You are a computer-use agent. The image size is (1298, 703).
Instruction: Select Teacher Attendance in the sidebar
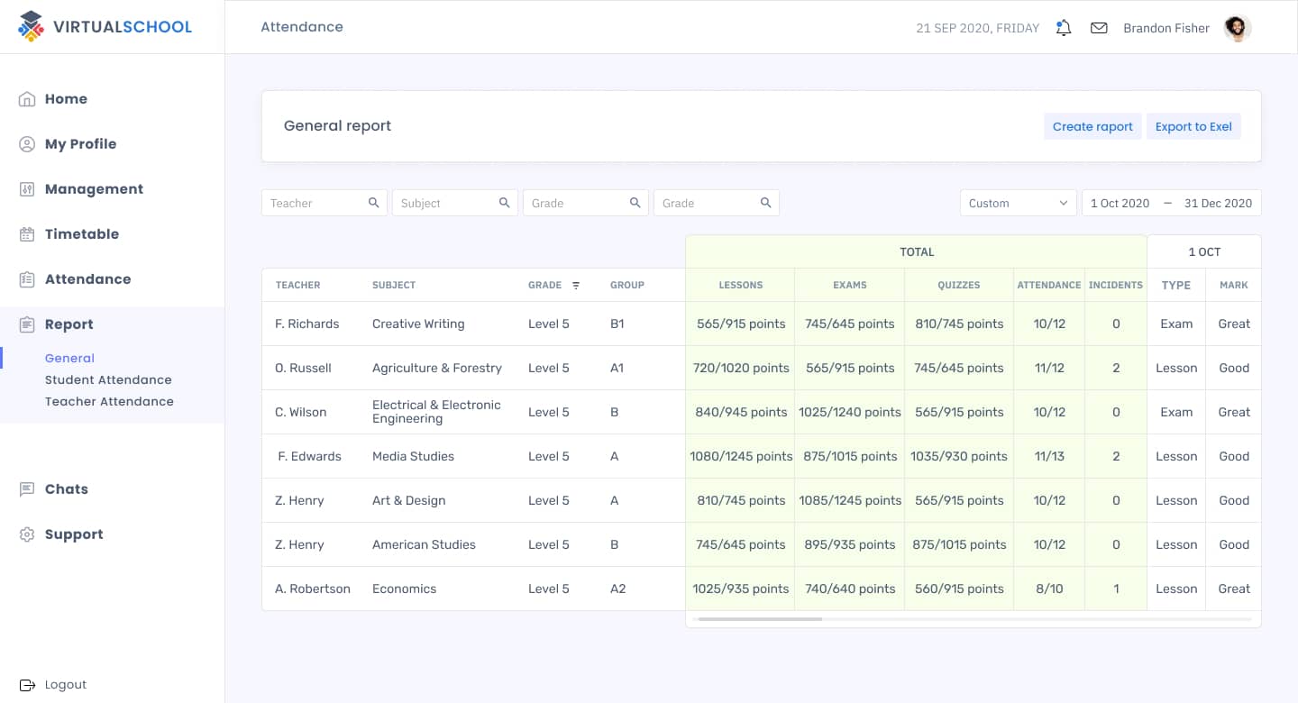click(x=109, y=402)
